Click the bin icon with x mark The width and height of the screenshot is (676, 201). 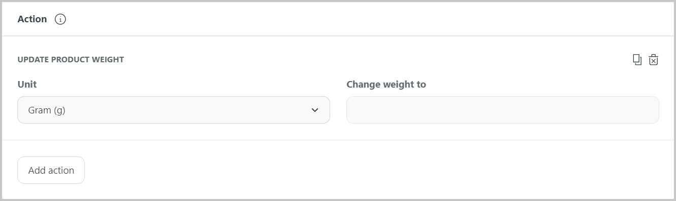click(654, 60)
